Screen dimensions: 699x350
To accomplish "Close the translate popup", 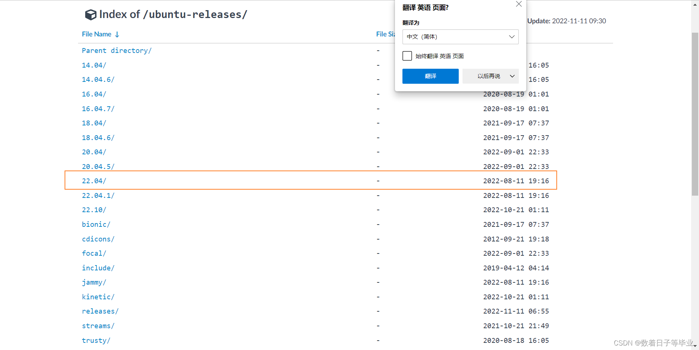I will (x=519, y=4).
